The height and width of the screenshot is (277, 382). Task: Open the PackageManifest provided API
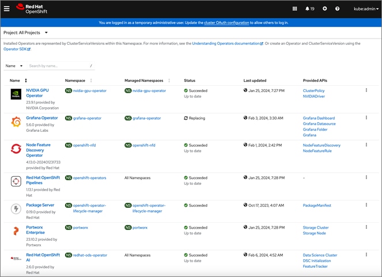(317, 205)
